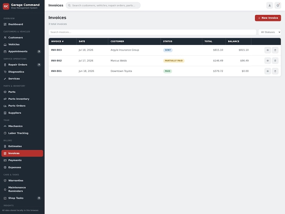Click the Labor Tracking clock icon

pyautogui.click(x=5, y=133)
